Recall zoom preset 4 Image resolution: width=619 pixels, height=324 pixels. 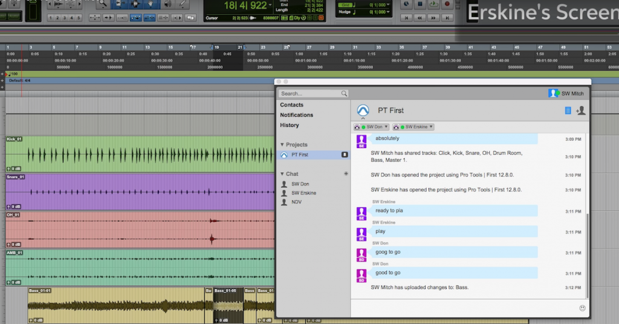pos(71,18)
